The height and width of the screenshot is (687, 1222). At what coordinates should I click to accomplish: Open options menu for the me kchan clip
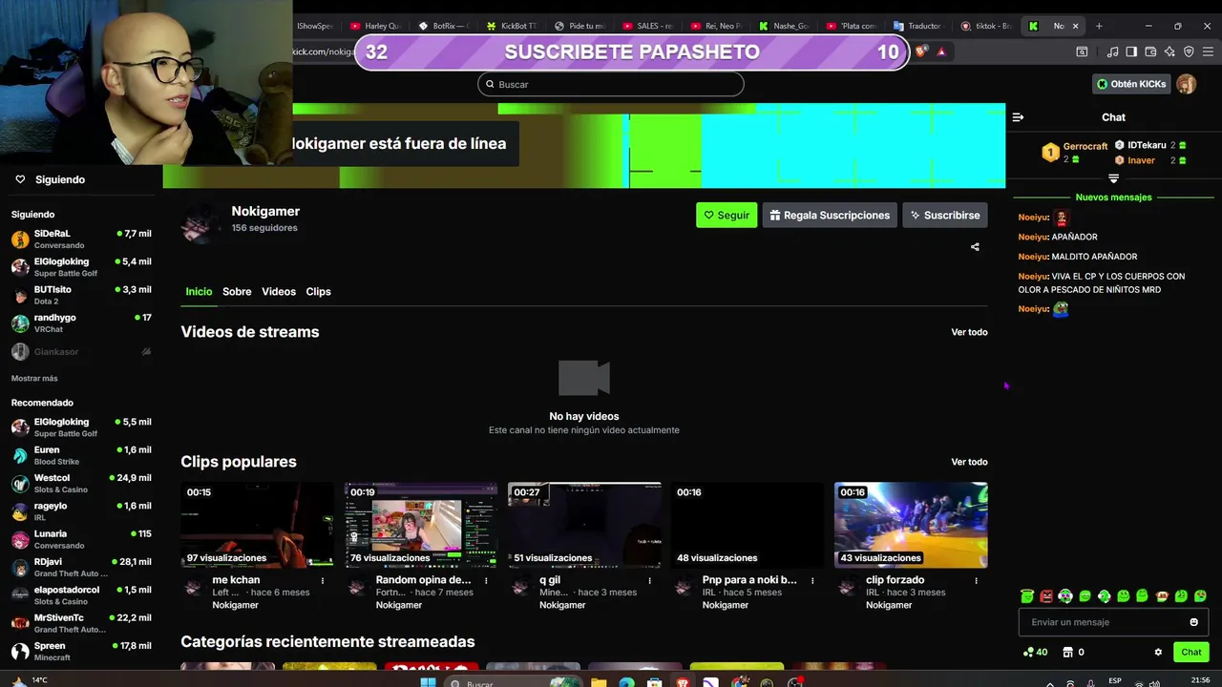tap(323, 580)
